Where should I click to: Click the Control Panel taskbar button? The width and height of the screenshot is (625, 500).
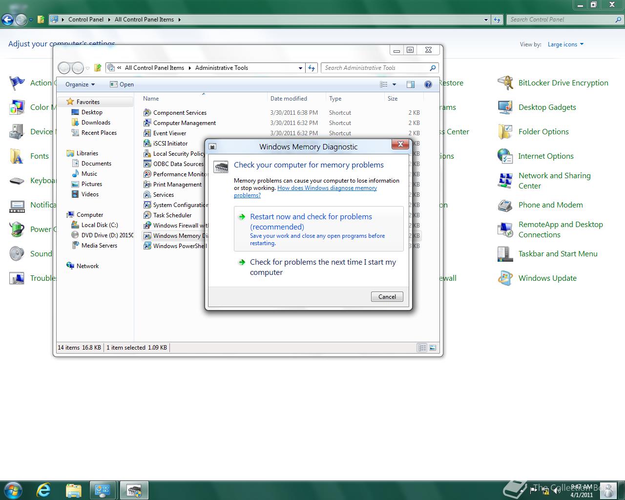[103, 490]
